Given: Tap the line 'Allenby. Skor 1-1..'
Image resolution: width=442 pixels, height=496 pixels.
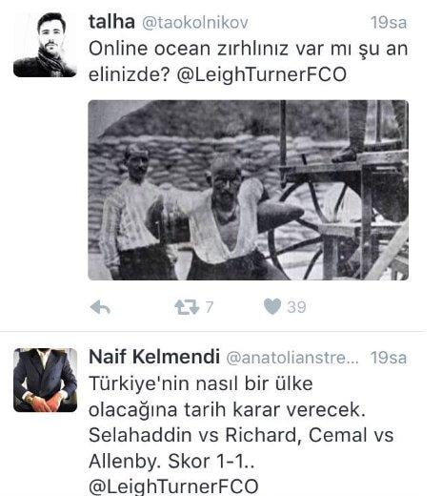Looking at the screenshot, I should click(171, 461).
